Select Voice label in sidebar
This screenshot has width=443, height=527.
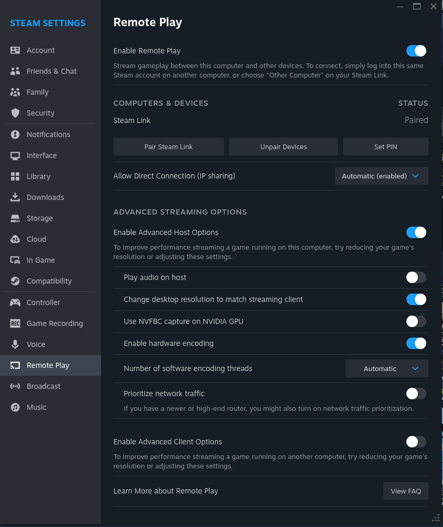(x=36, y=344)
